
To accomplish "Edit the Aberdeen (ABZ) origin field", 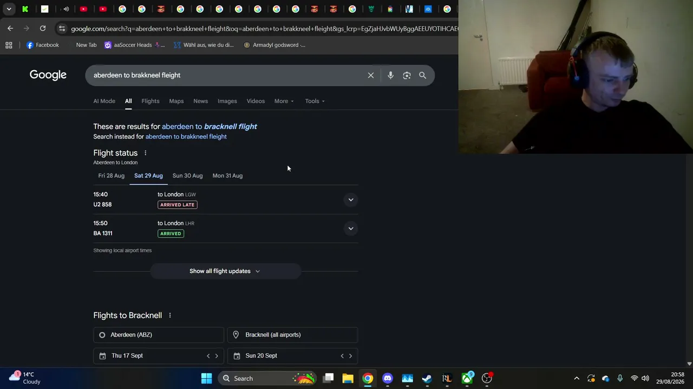I will coord(159,335).
